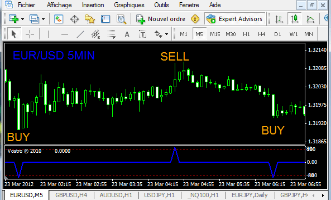Switch to M30 timeframe
This screenshot has width=331, height=200.
pos(231,34)
